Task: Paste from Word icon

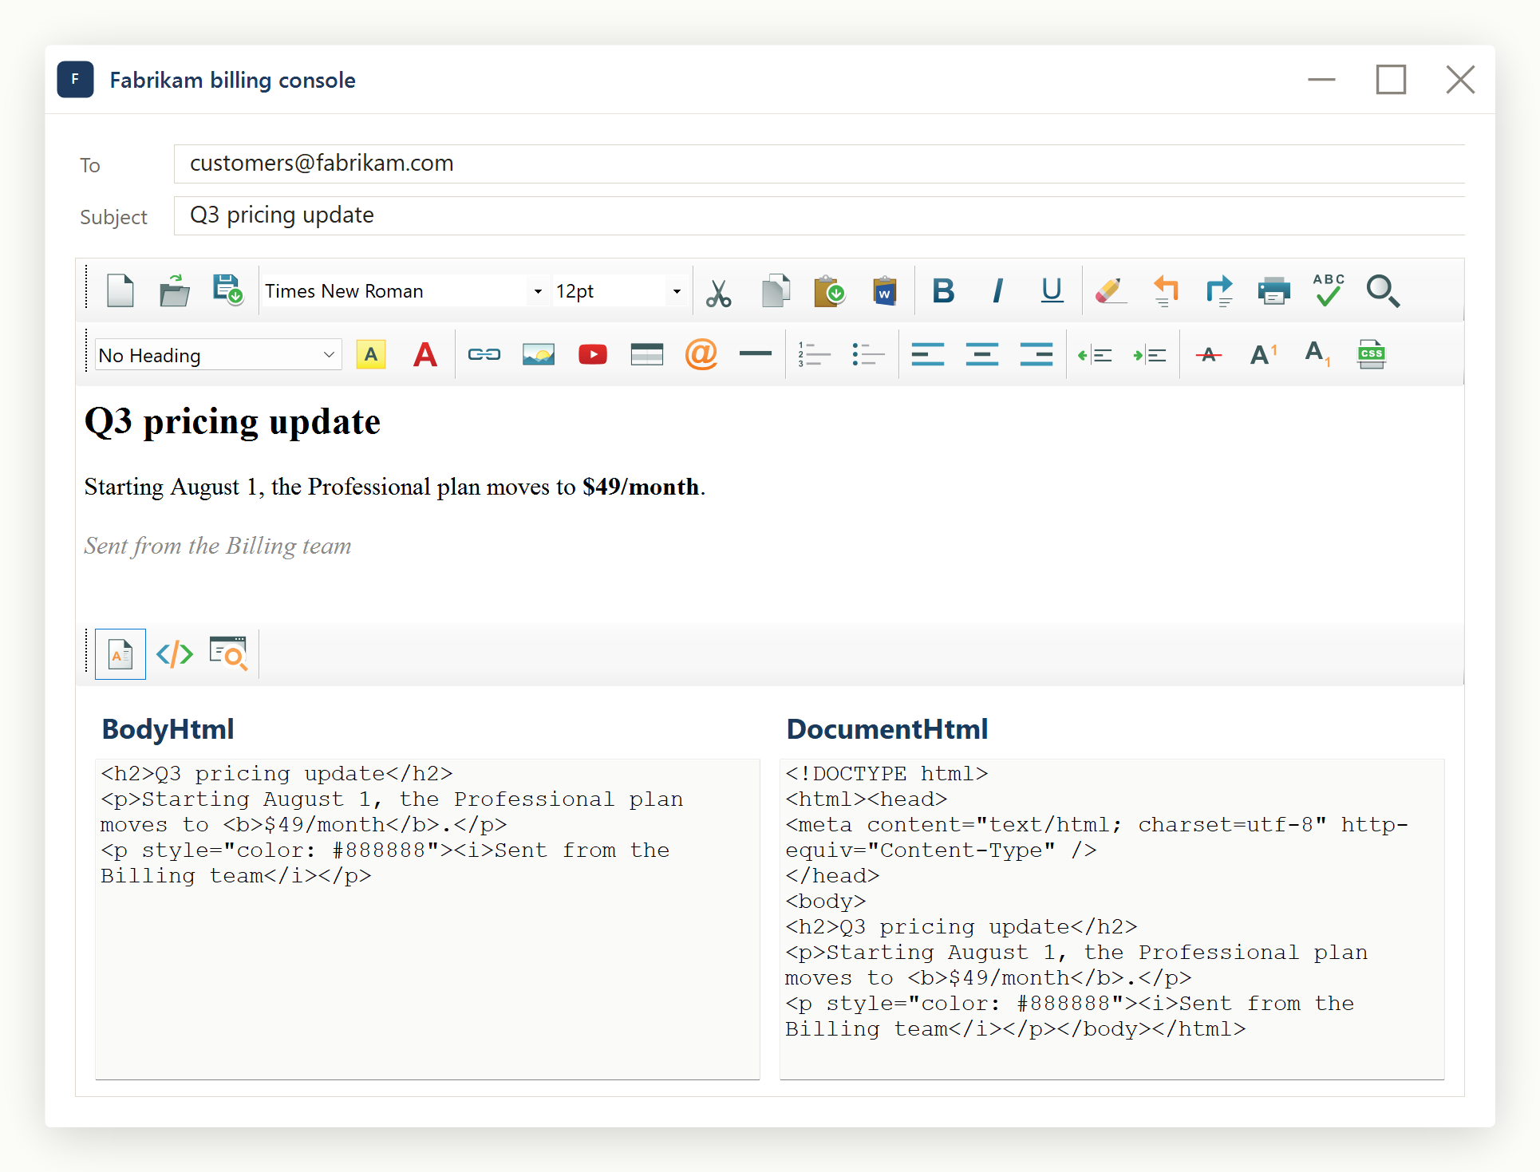Action: pos(884,291)
